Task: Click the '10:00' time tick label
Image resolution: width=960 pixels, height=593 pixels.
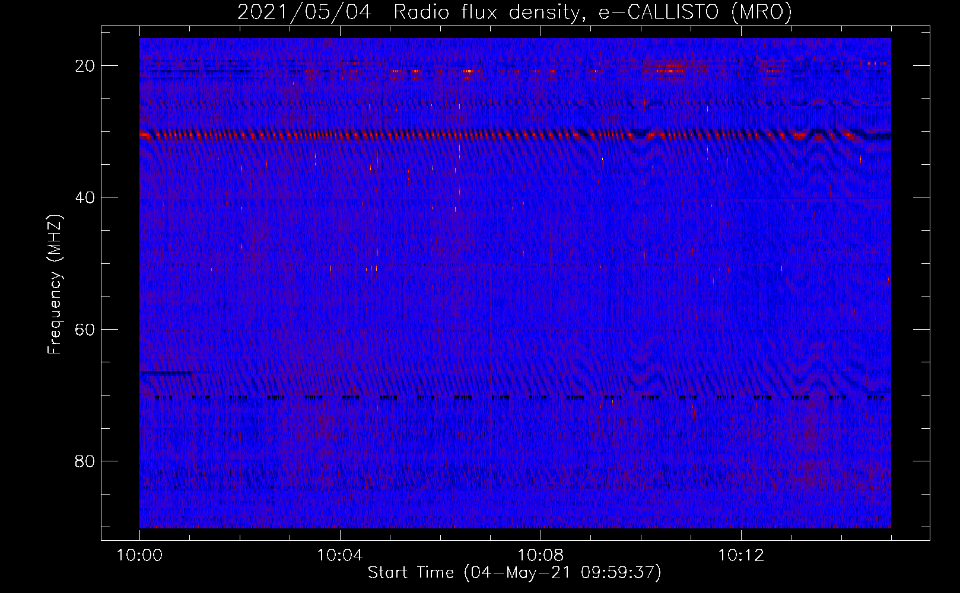Action: pos(139,556)
